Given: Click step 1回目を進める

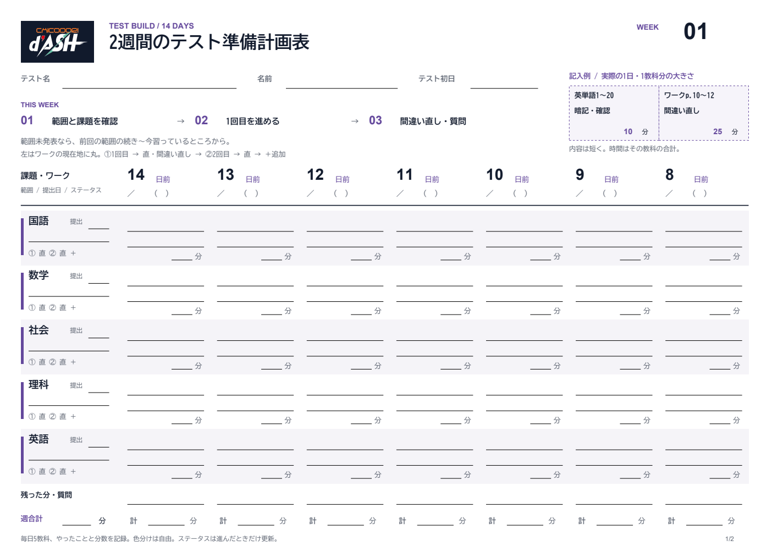Looking at the screenshot, I should pyautogui.click(x=252, y=121).
